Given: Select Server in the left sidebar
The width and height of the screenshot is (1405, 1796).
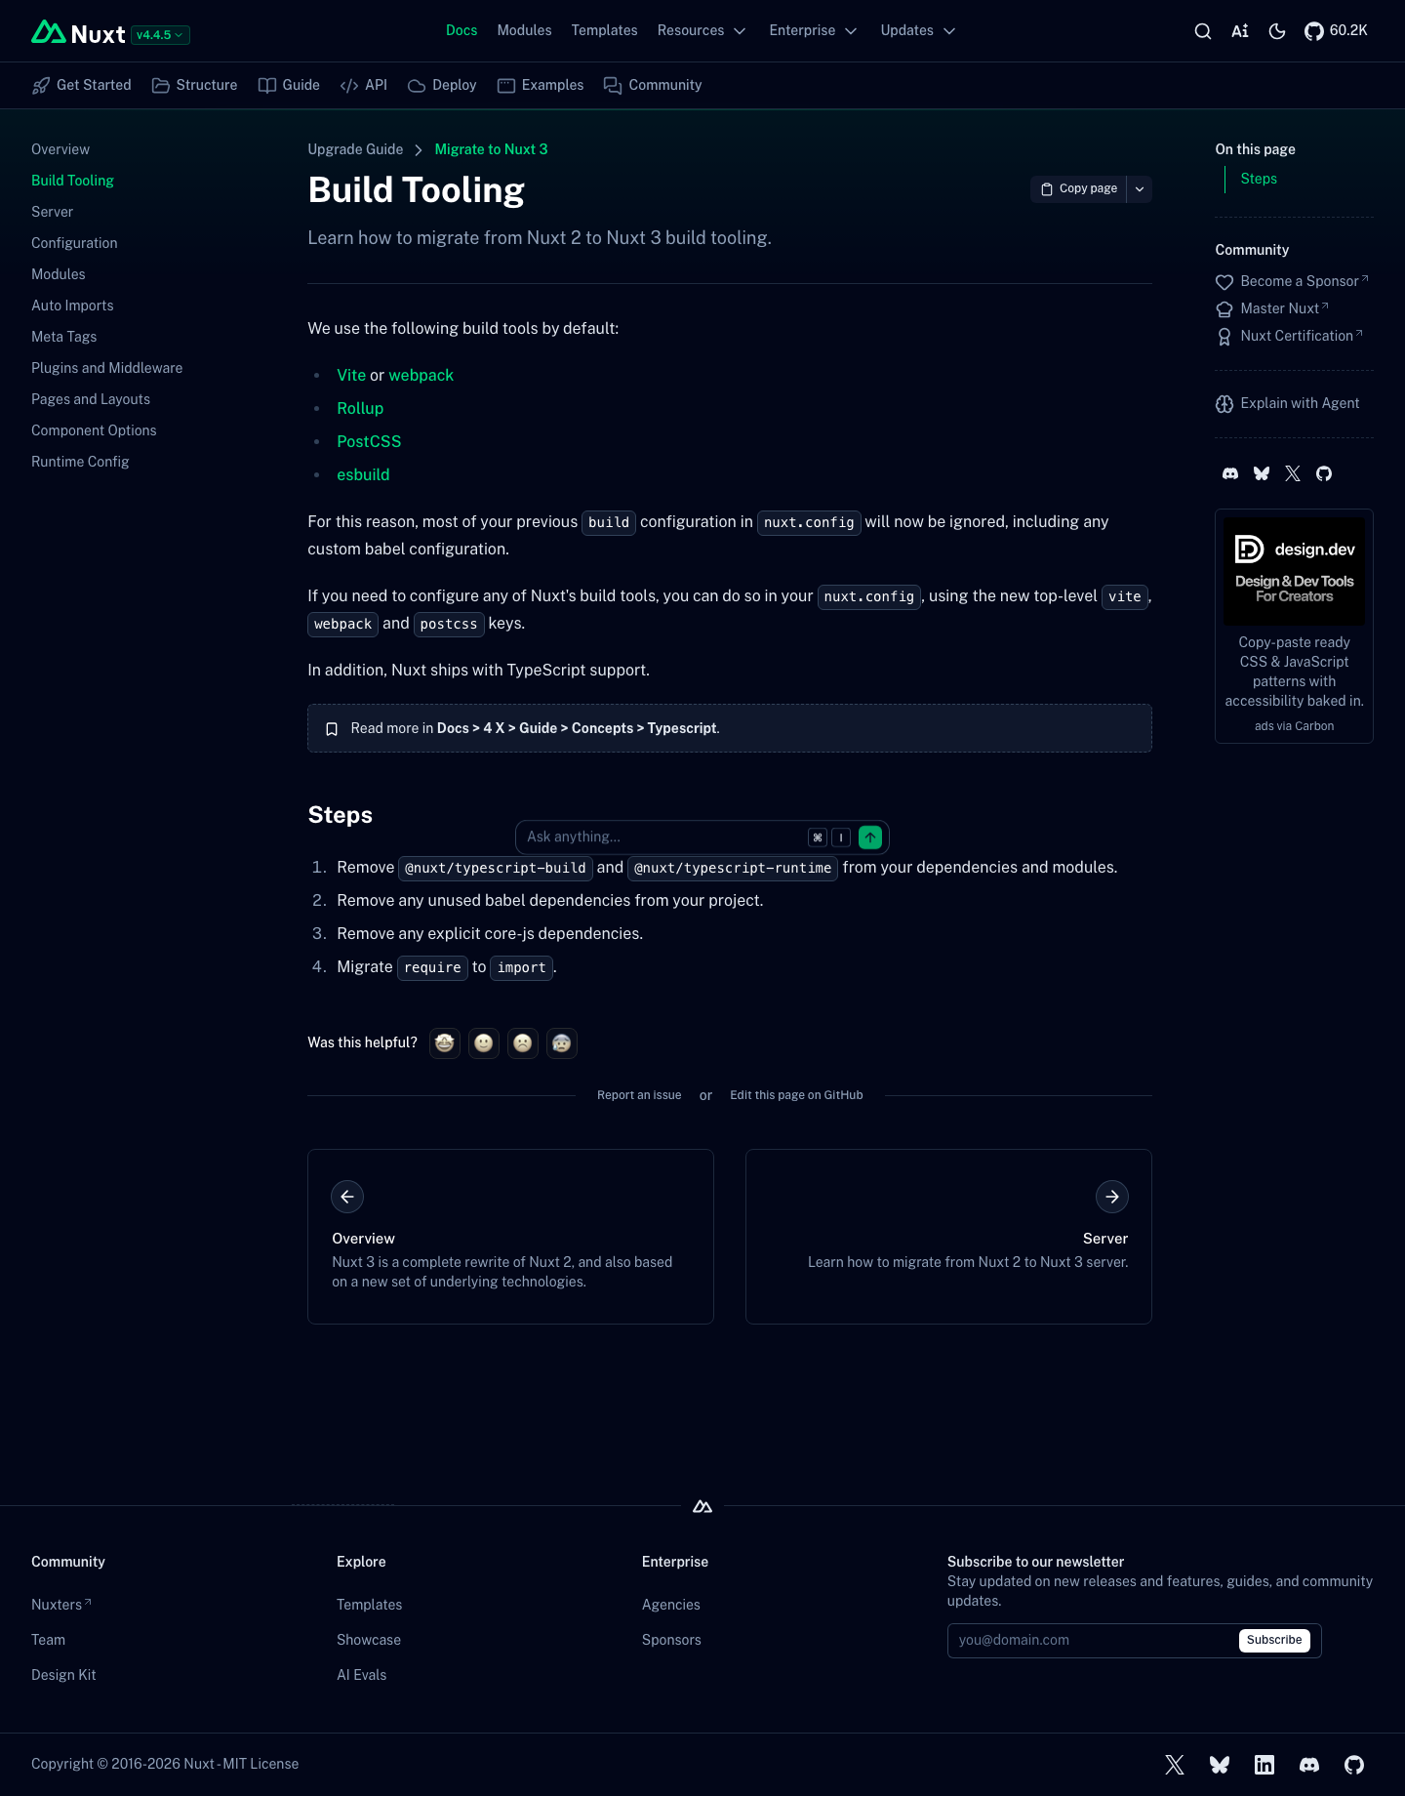Looking at the screenshot, I should pyautogui.click(x=53, y=212).
